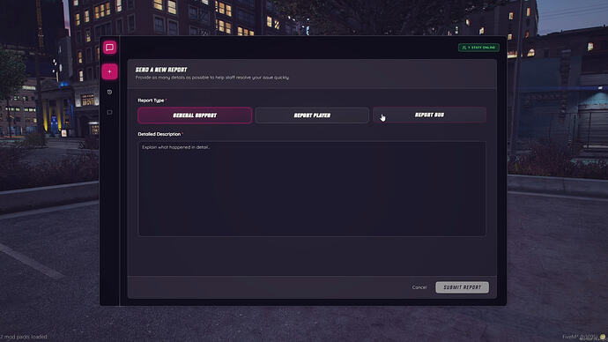Cancel the new report
Viewport: 608px width, 342px height.
[419, 287]
